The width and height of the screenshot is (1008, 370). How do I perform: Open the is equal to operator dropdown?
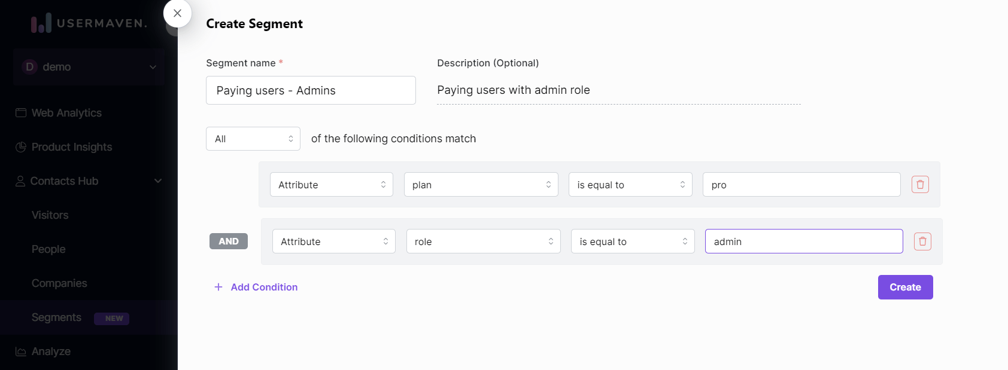coord(630,184)
